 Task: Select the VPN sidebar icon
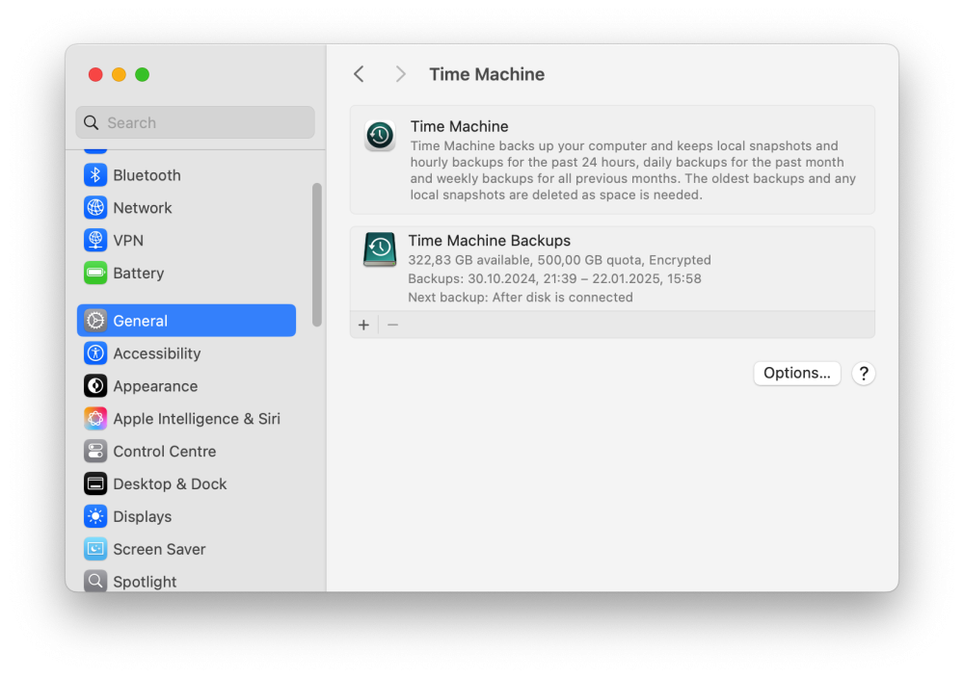pyautogui.click(x=95, y=240)
